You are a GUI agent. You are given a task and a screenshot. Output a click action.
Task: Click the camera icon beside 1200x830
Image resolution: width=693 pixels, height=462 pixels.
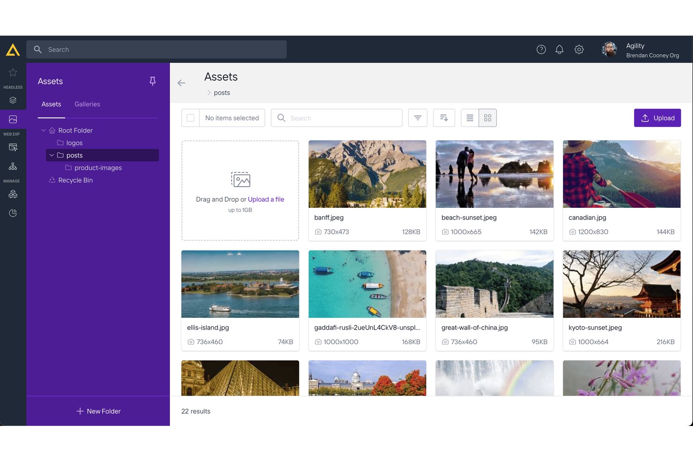point(573,232)
